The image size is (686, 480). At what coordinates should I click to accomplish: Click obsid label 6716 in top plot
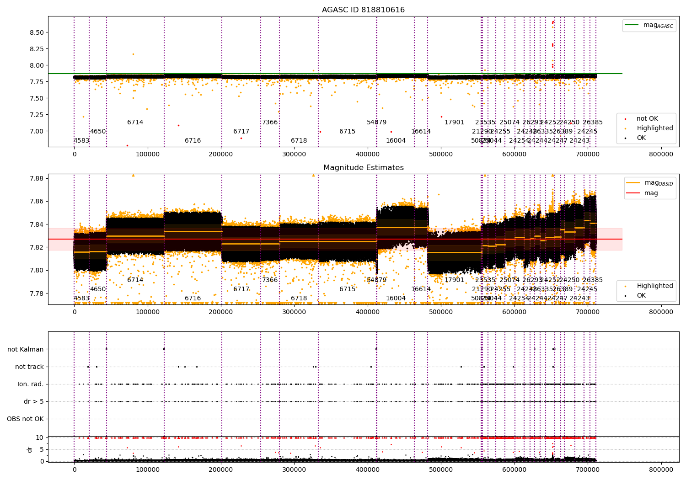(x=193, y=141)
